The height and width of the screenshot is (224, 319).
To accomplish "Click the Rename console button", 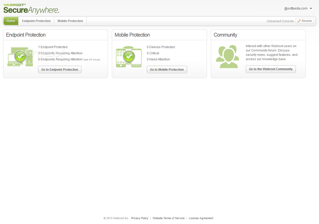I will click(305, 21).
